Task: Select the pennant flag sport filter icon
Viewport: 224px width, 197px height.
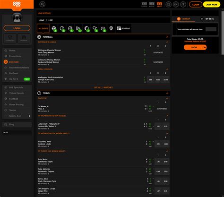Action: [78, 28]
